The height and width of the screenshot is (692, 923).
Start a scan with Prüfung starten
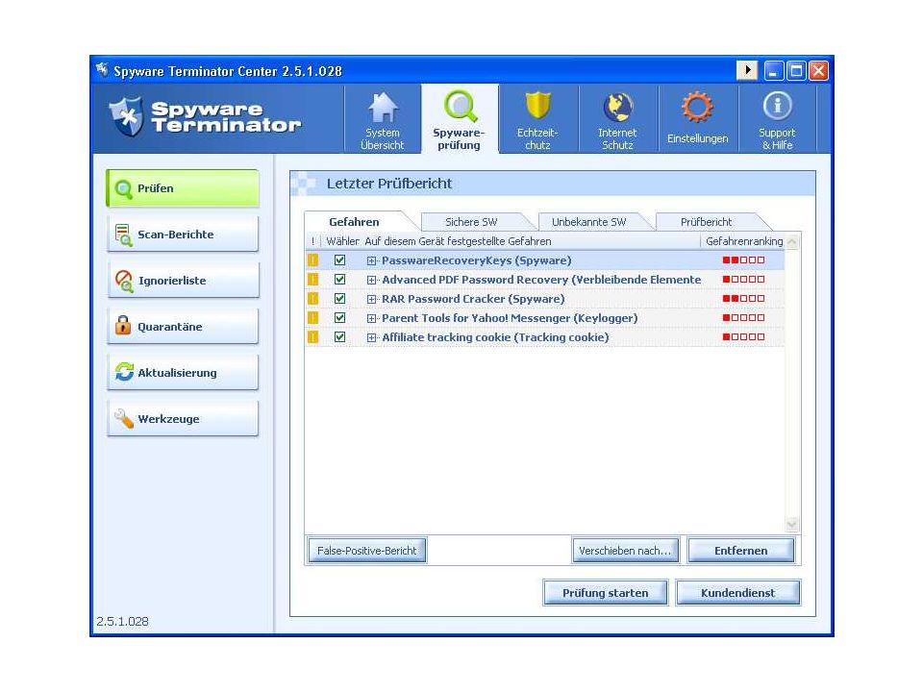click(605, 593)
